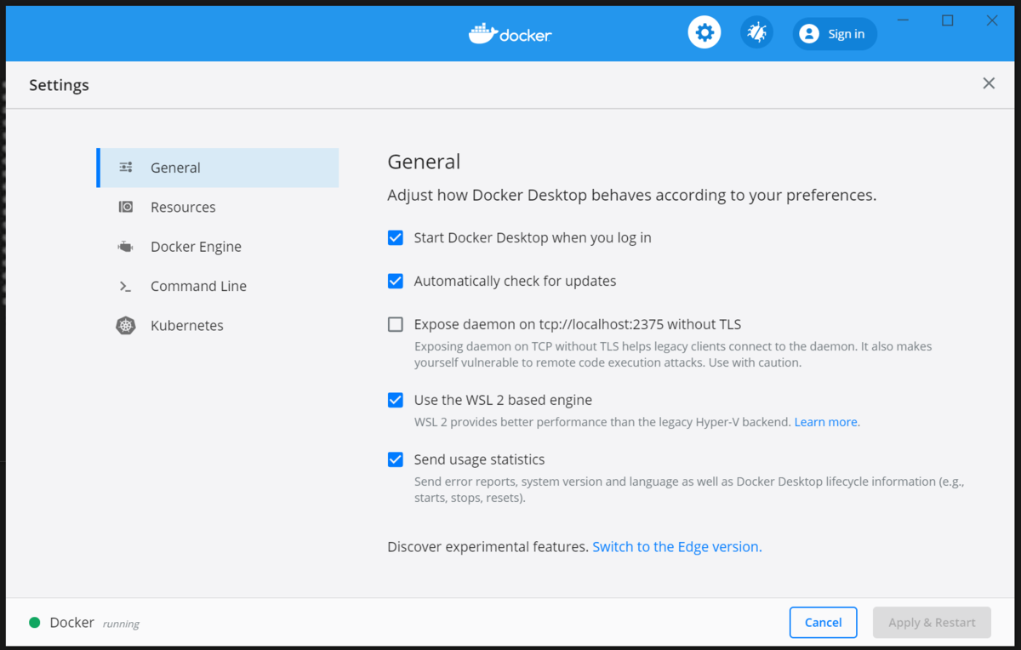This screenshot has width=1021, height=650.
Task: Select the Kubernetes helm icon
Action: (126, 325)
